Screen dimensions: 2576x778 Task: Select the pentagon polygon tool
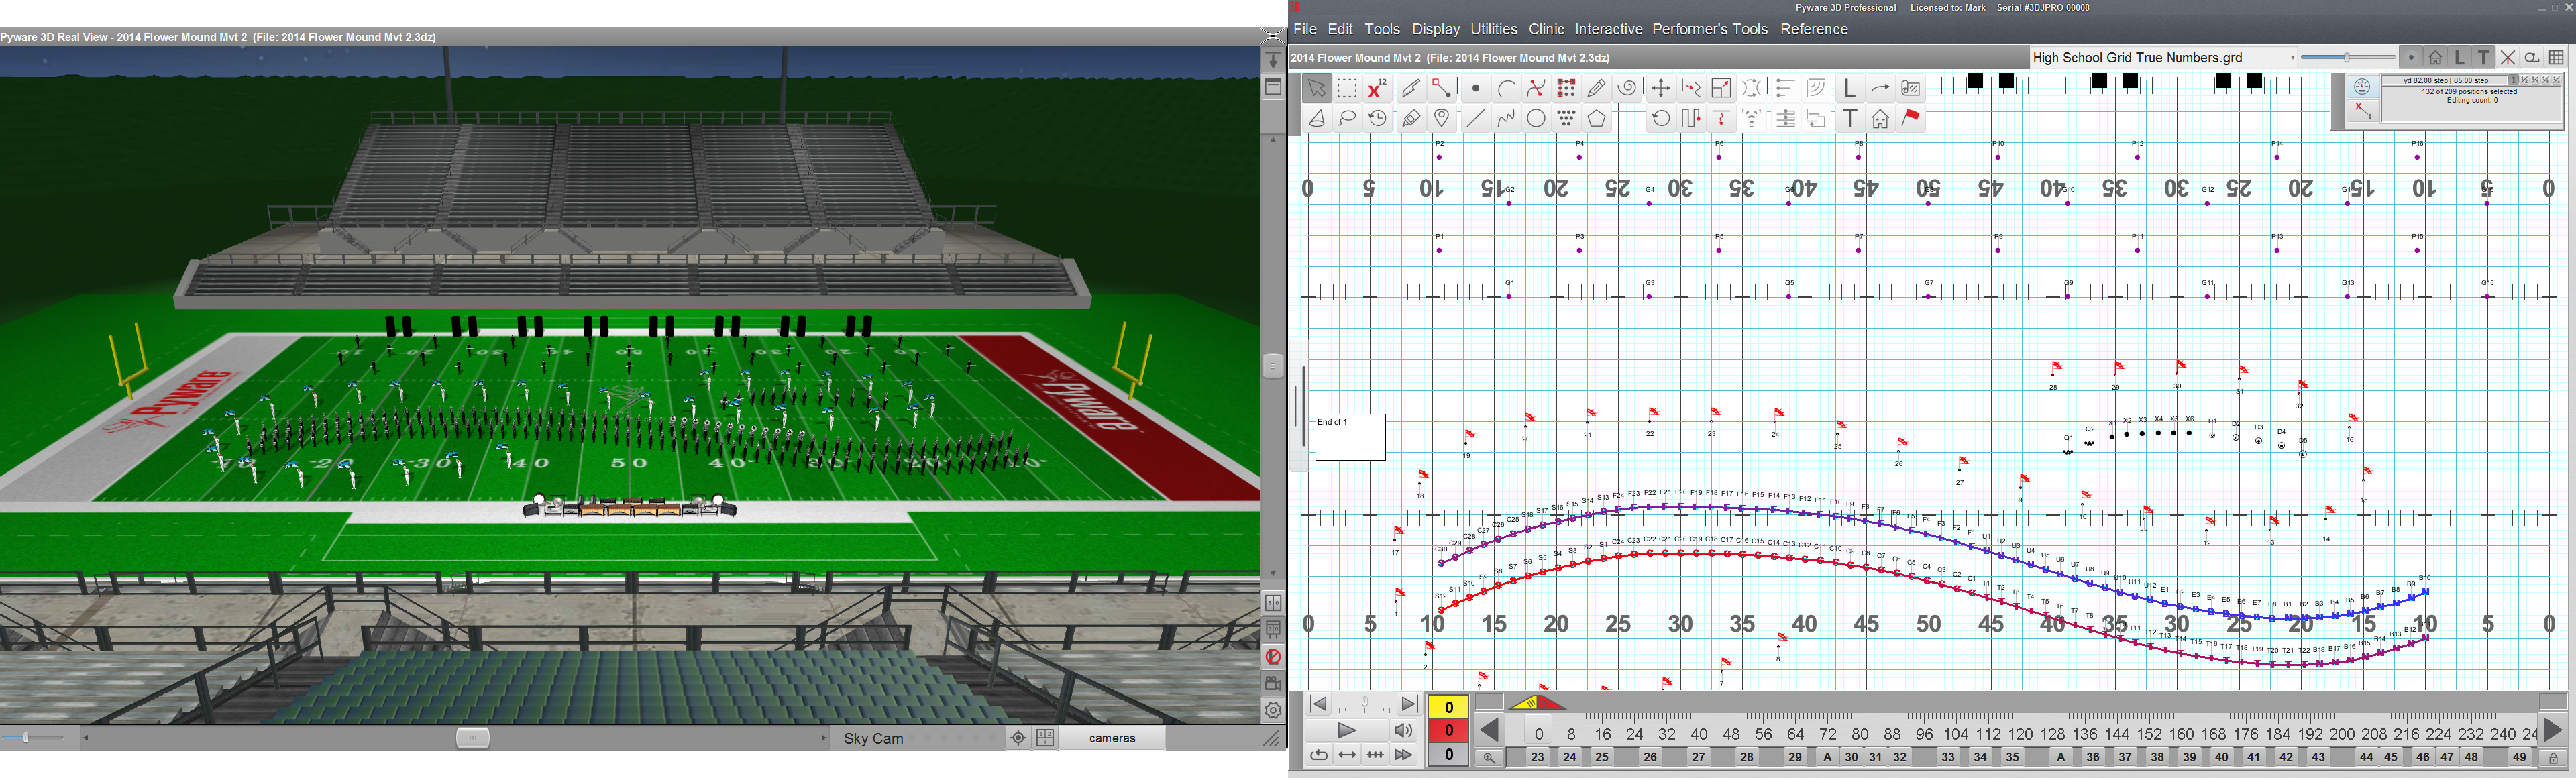tap(1597, 119)
